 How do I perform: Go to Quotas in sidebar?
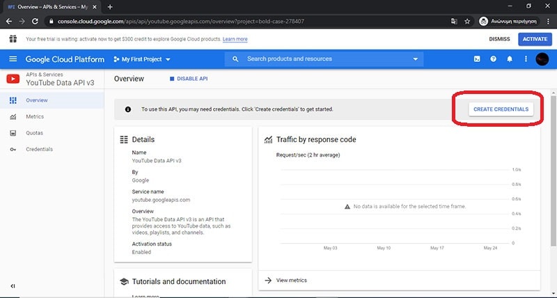point(34,132)
